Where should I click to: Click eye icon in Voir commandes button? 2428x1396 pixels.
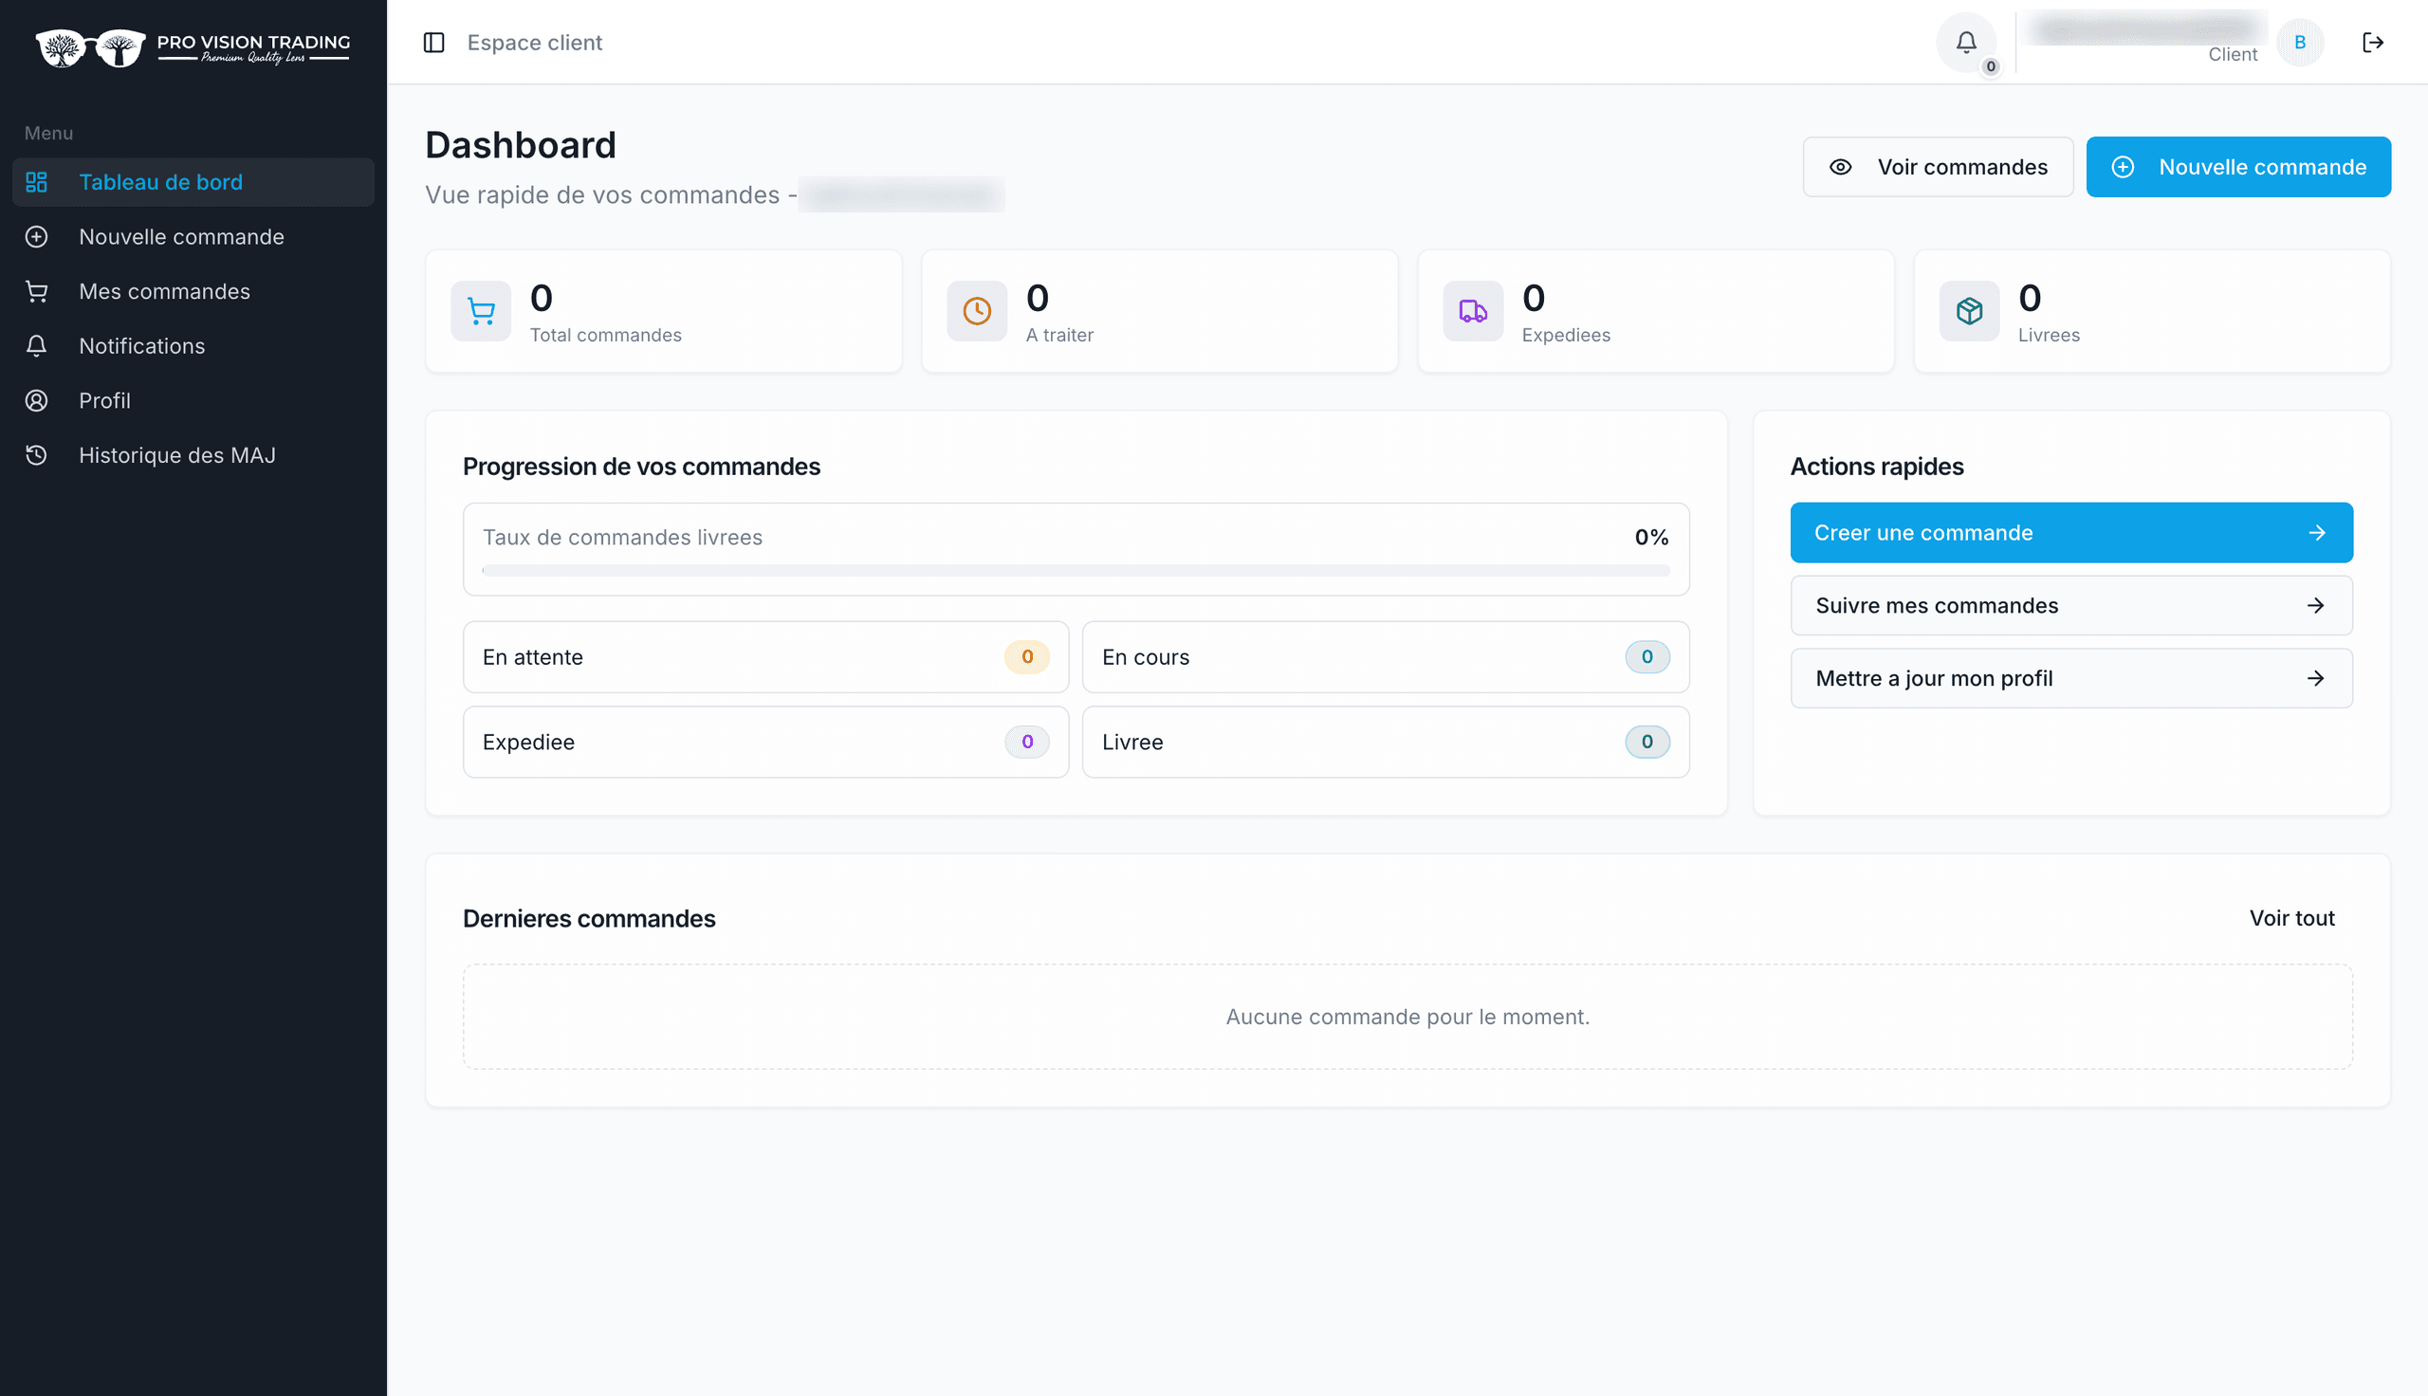[x=1840, y=167]
